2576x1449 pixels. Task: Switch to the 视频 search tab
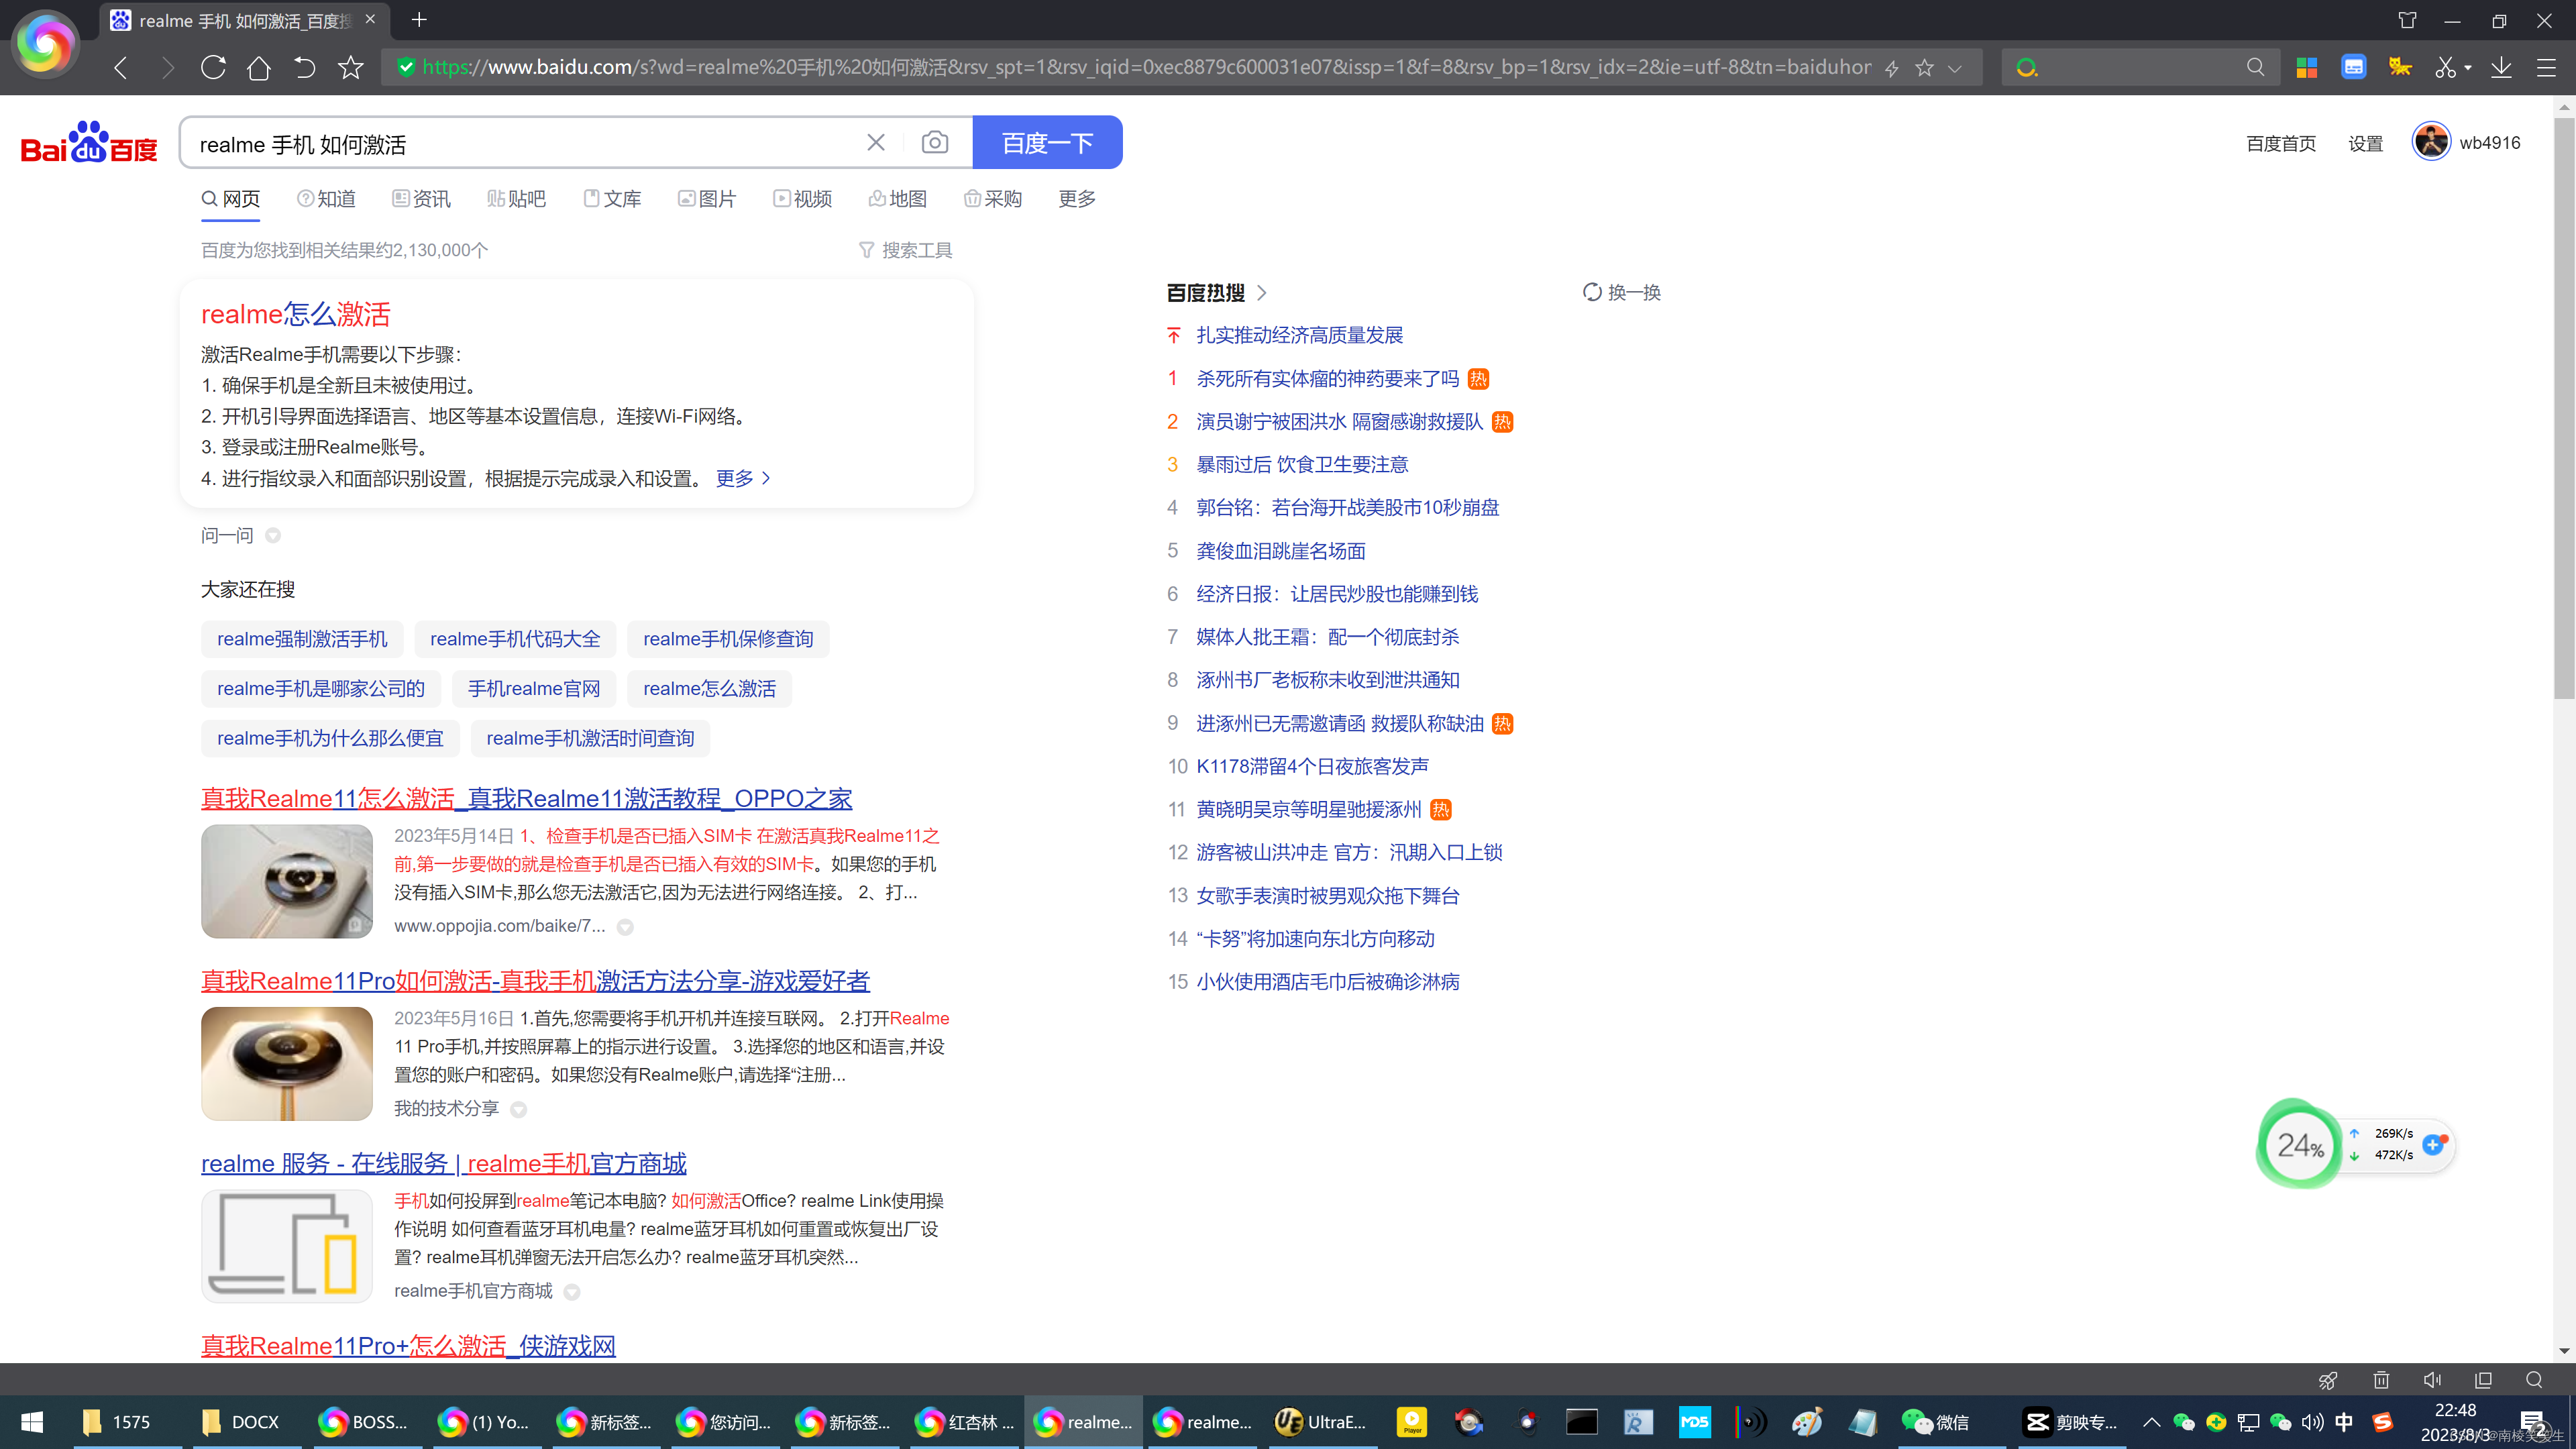[802, 199]
